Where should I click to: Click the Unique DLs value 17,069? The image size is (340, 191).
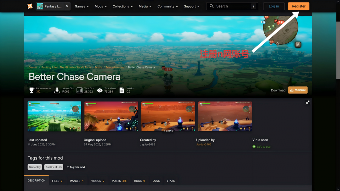point(65,92)
